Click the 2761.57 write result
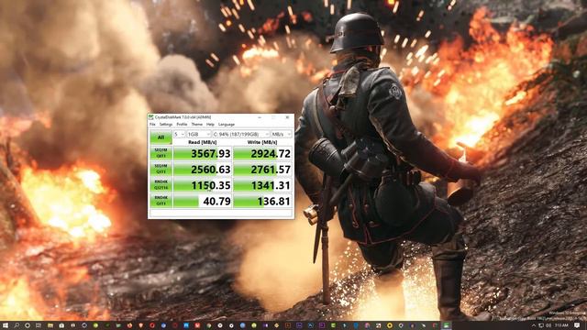Image resolution: width=587 pixels, height=330 pixels. [x=262, y=169]
